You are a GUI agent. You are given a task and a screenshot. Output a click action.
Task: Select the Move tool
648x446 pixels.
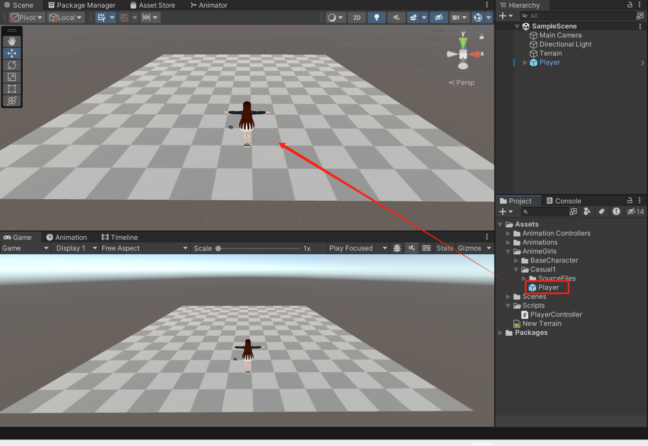click(11, 53)
